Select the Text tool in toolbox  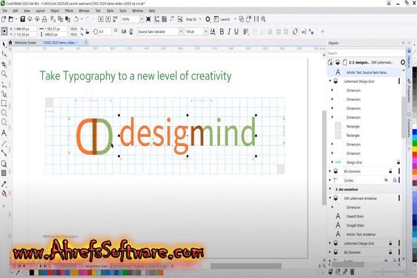click(x=4, y=133)
